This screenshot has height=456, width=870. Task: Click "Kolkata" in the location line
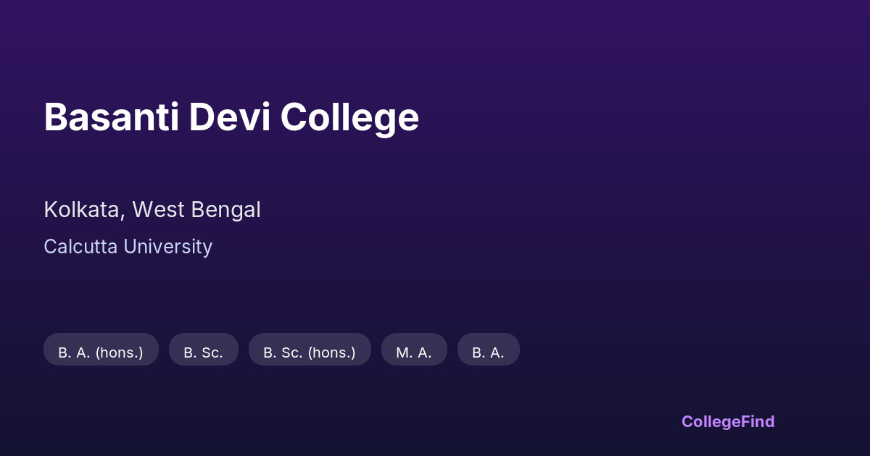(82, 210)
